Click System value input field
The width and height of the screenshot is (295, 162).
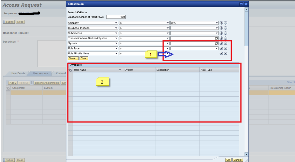point(193,43)
